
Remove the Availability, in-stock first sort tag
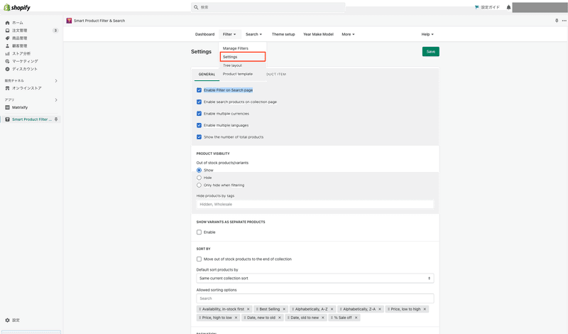coord(248,309)
